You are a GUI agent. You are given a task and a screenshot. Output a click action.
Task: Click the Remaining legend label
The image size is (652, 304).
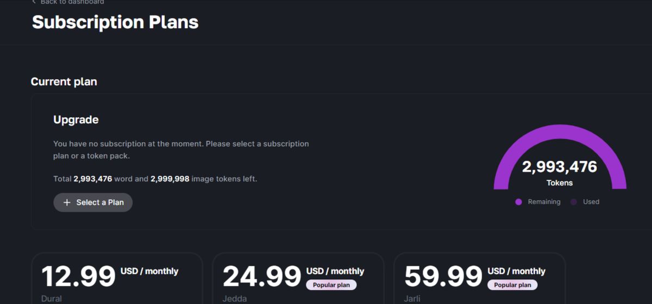pyautogui.click(x=544, y=202)
